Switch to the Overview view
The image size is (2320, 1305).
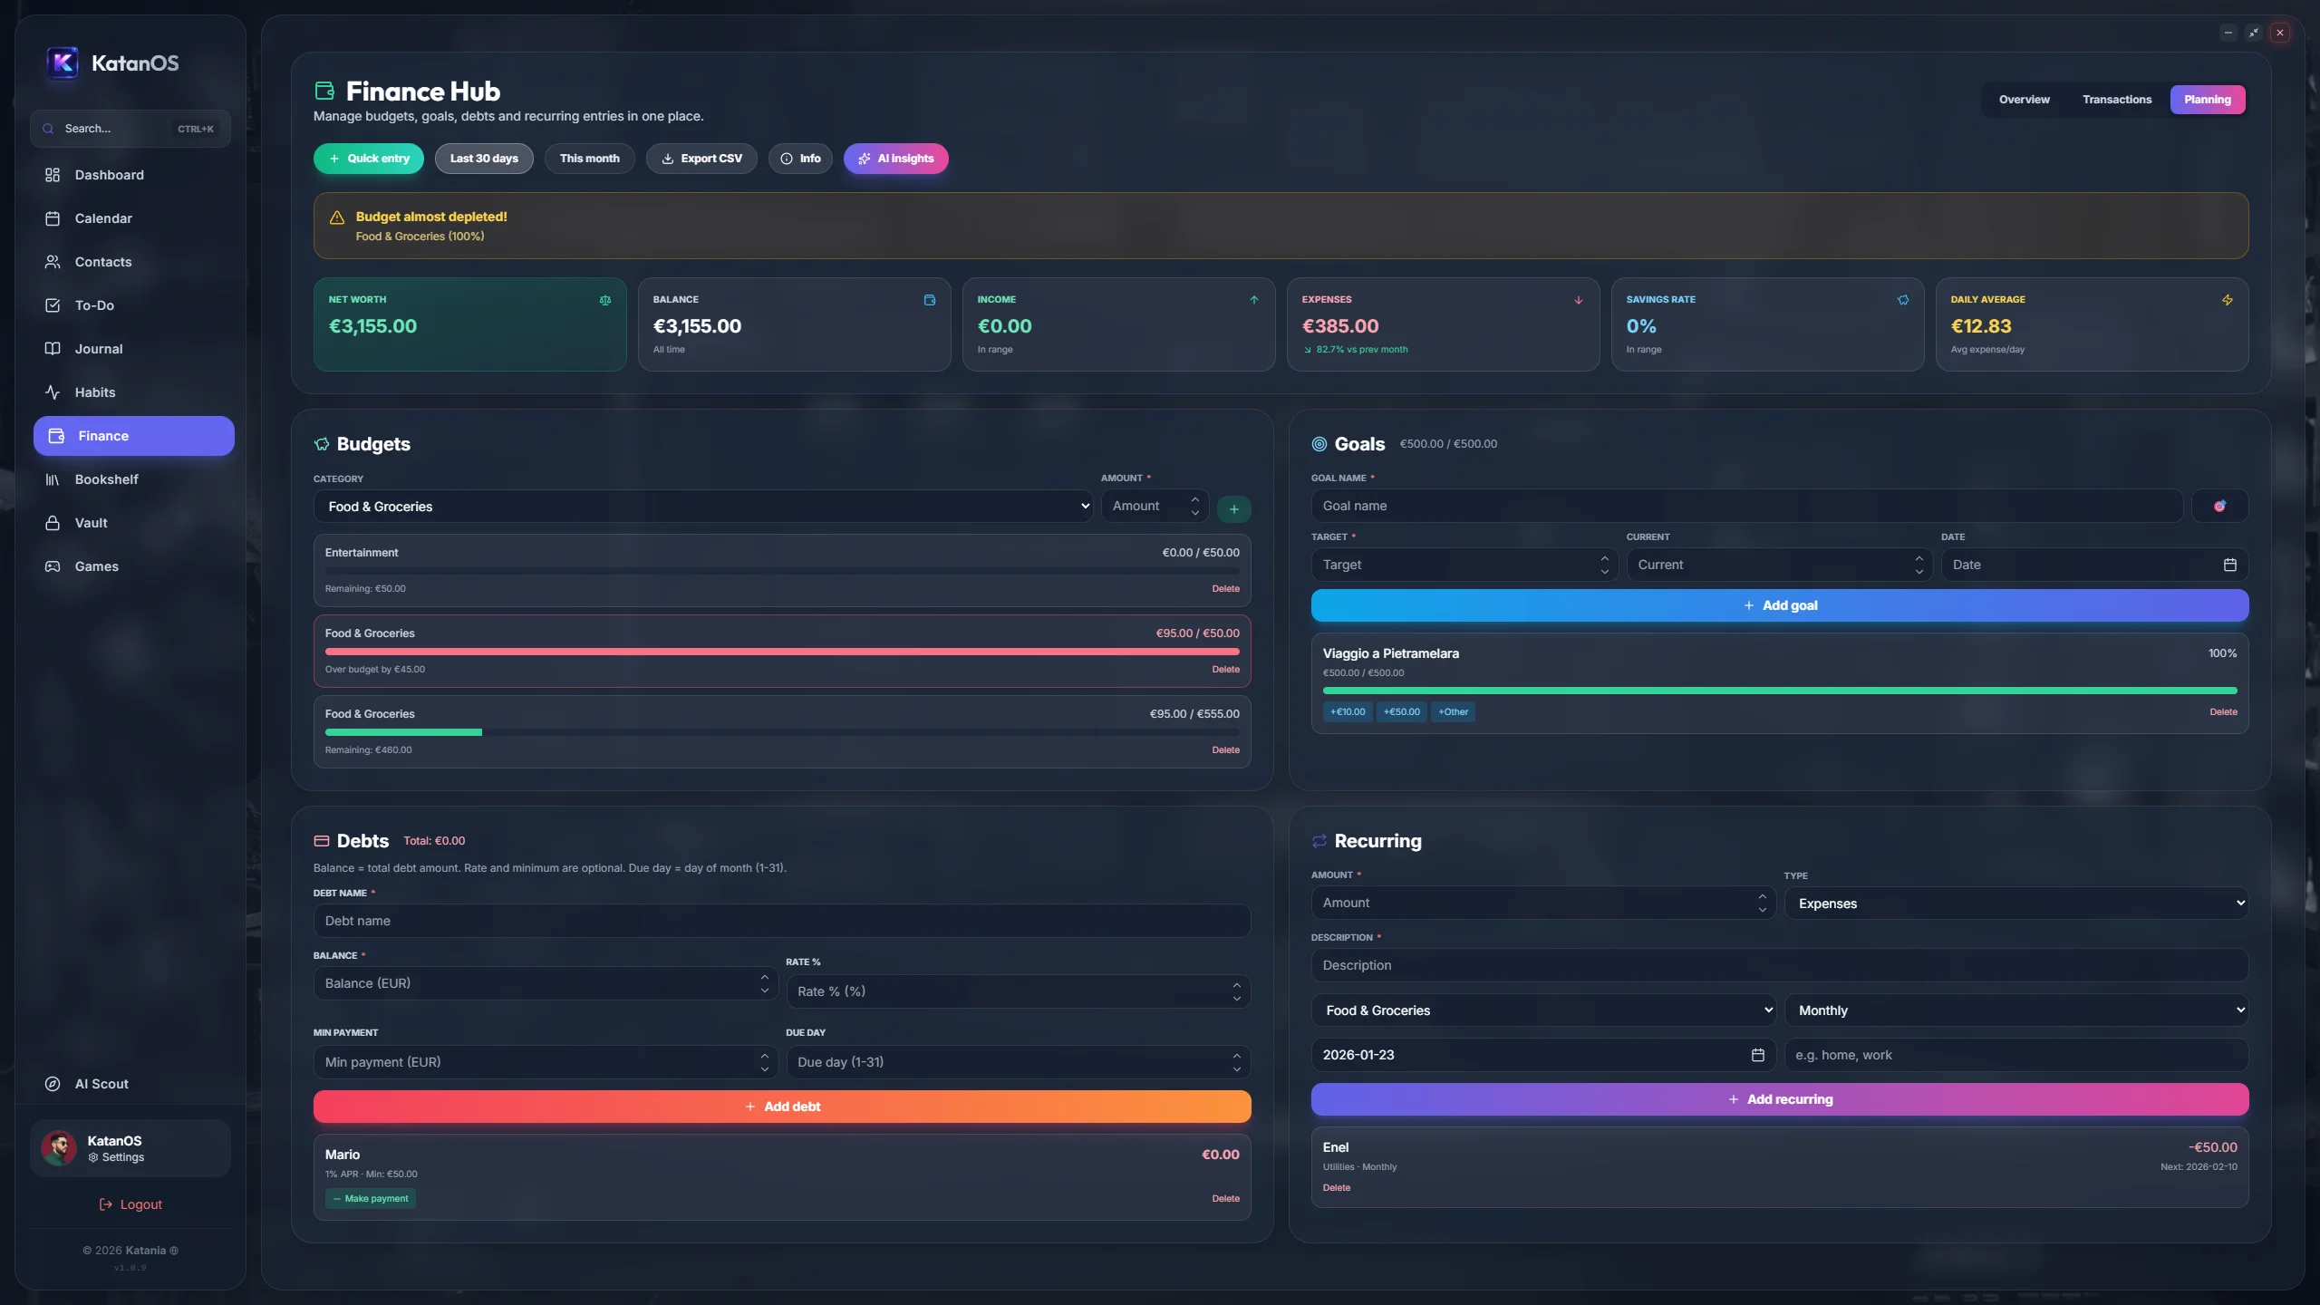click(x=2024, y=100)
